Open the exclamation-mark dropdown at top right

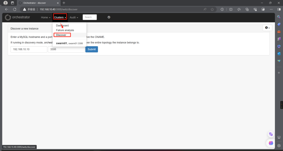click(267, 28)
